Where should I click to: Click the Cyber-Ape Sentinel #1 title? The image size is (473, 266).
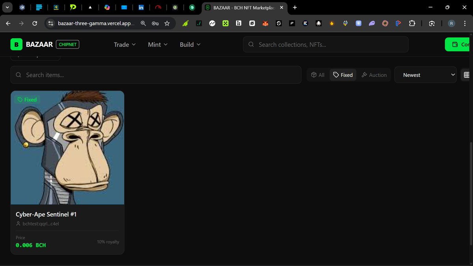click(x=46, y=214)
